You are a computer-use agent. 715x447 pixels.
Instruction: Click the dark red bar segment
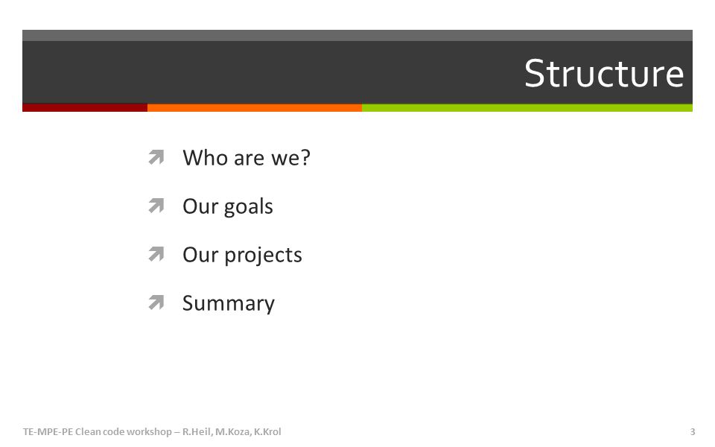[85, 107]
